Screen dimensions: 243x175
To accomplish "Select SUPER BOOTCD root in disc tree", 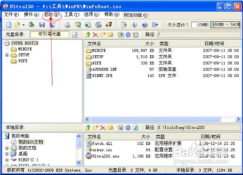I will [25, 43].
